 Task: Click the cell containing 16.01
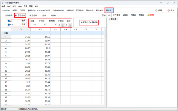[x=21, y=59]
